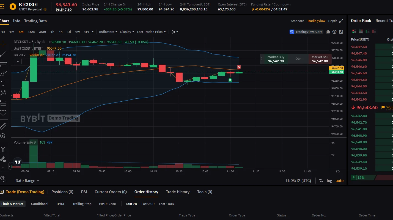
Task: Switch to Depth chart mode
Action: pos(332,21)
